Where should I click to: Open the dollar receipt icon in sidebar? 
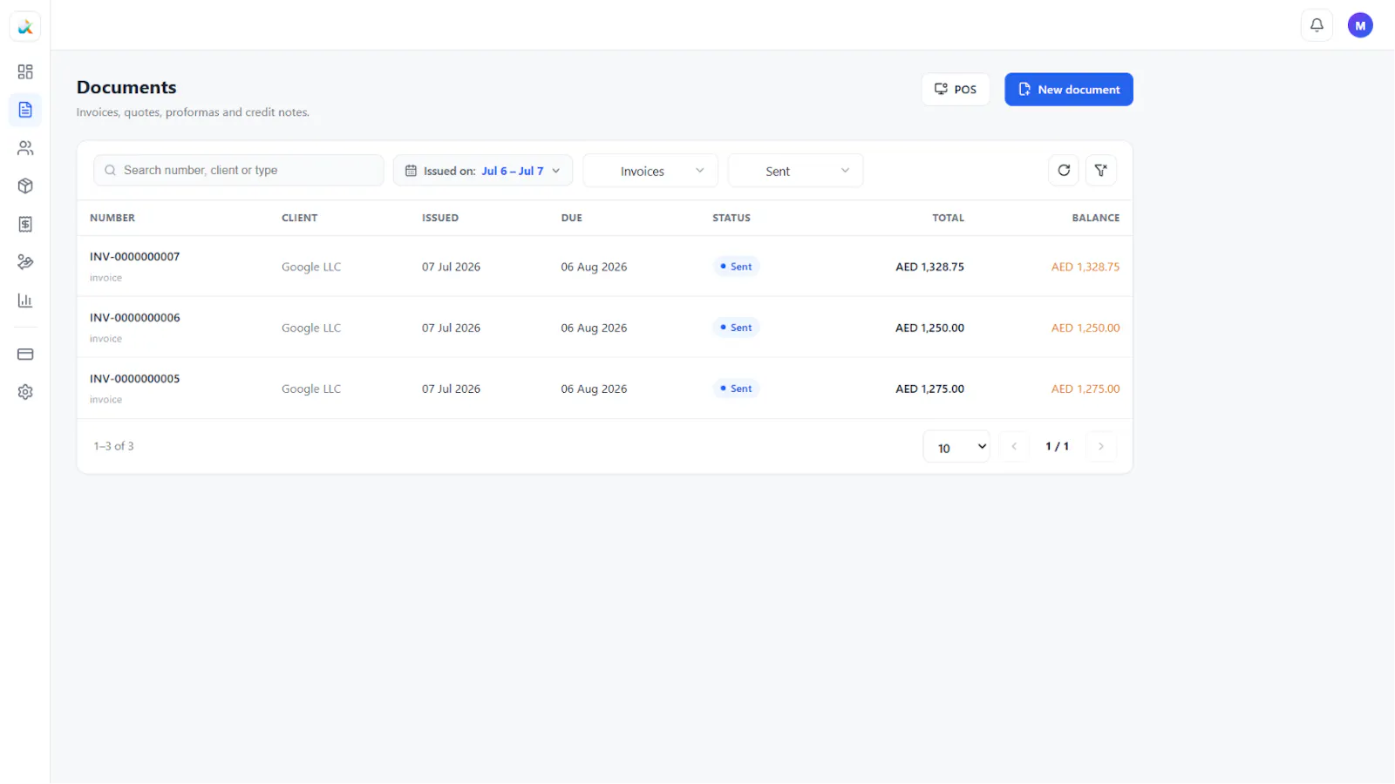[25, 224]
